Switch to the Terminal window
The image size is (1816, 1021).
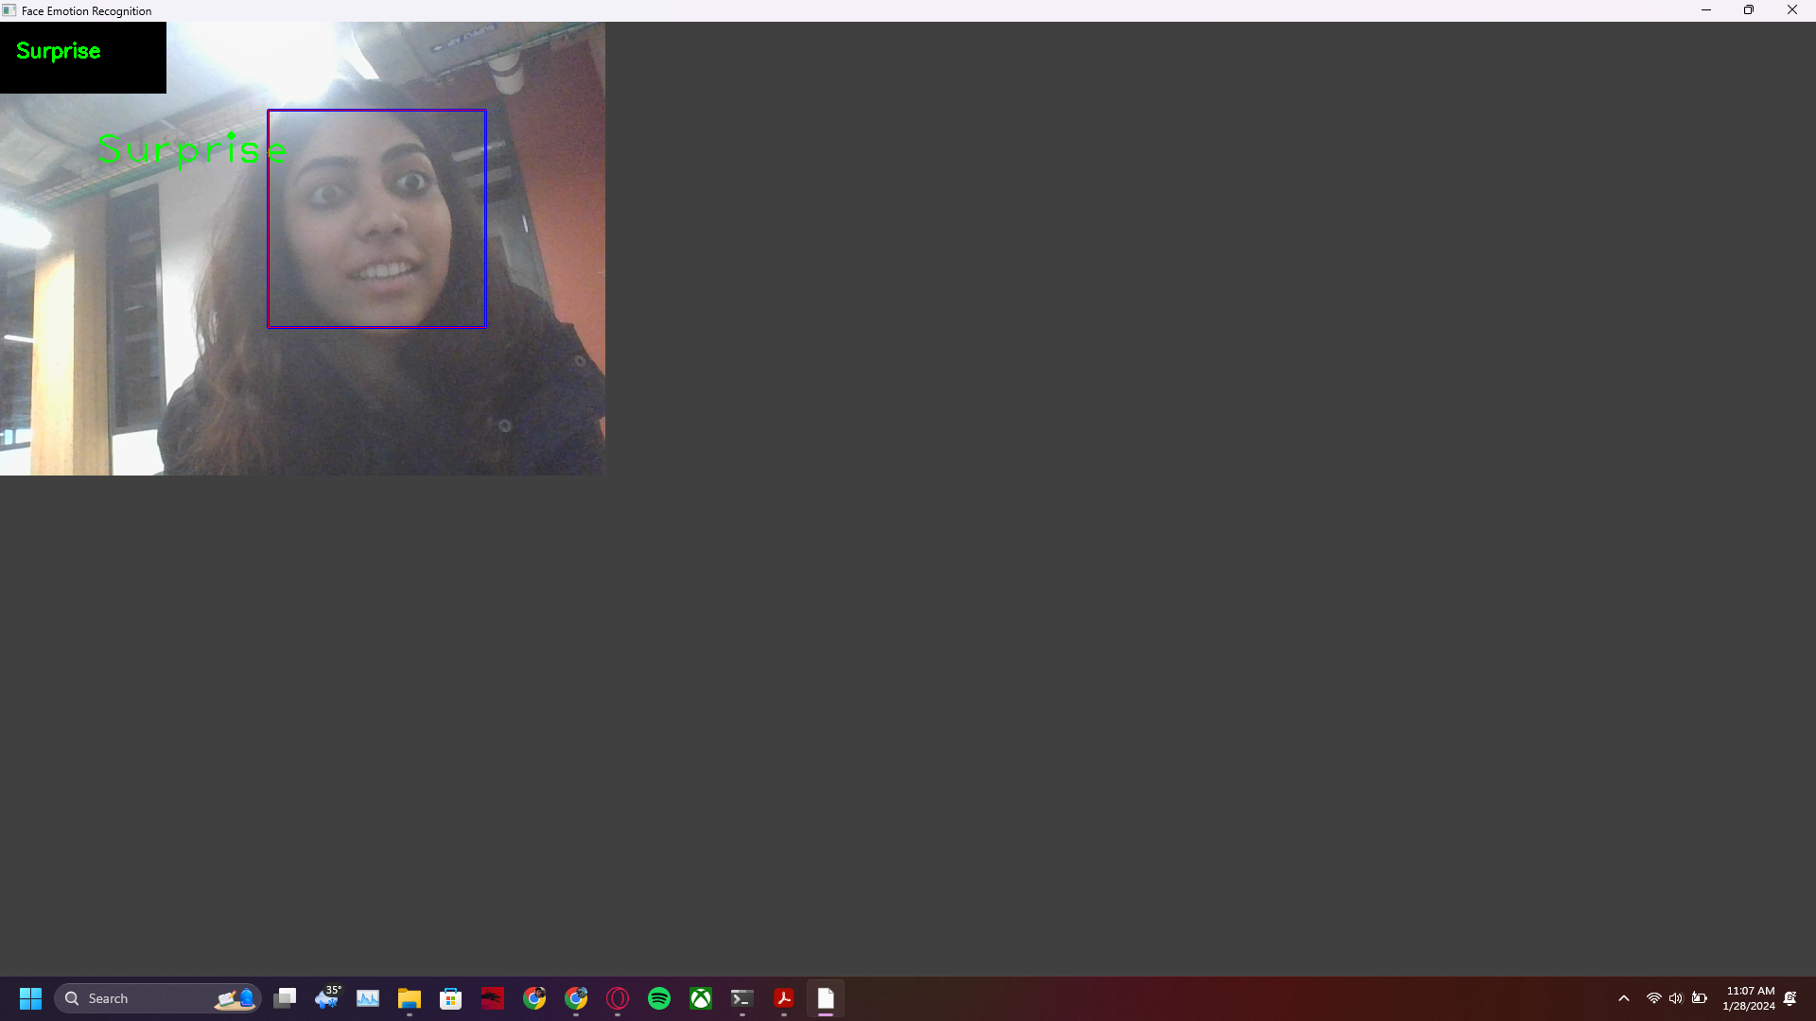pos(742,998)
